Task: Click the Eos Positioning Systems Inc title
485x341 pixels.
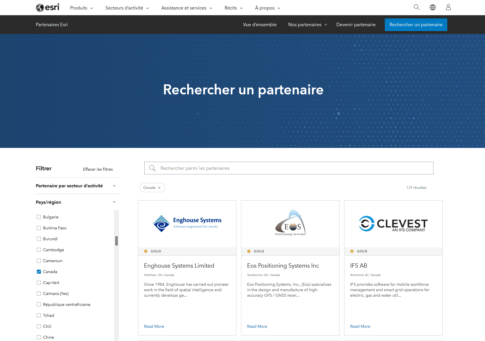Action: tap(283, 266)
